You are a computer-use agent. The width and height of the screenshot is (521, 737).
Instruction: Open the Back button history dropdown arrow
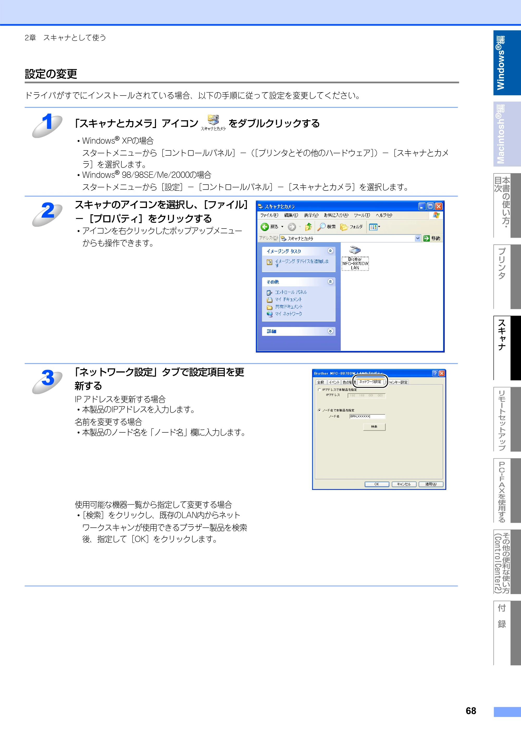(x=282, y=227)
